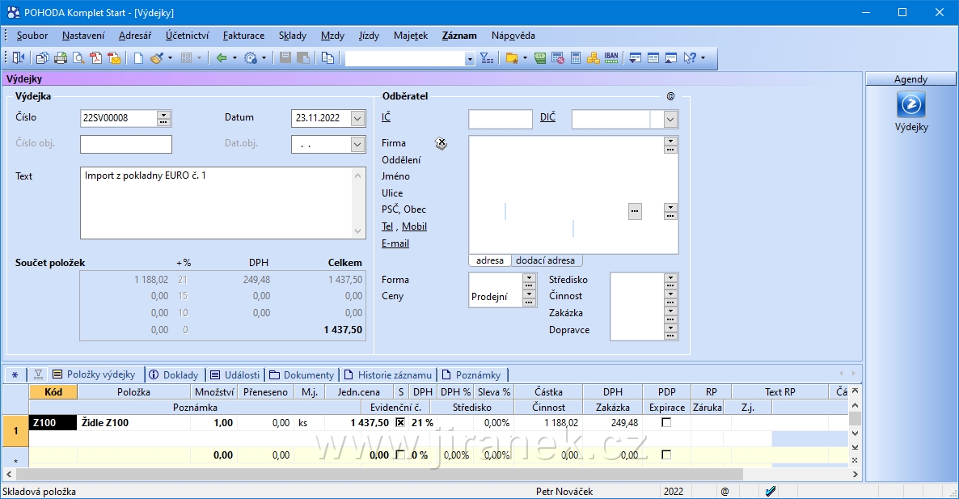Expand the DIČ dropdown
Viewport: 959px width, 499px height.
point(670,120)
